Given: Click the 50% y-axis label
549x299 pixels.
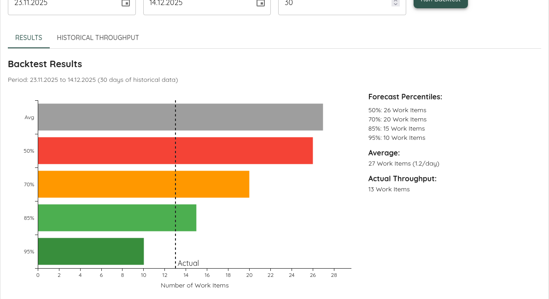Looking at the screenshot, I should click(x=29, y=151).
